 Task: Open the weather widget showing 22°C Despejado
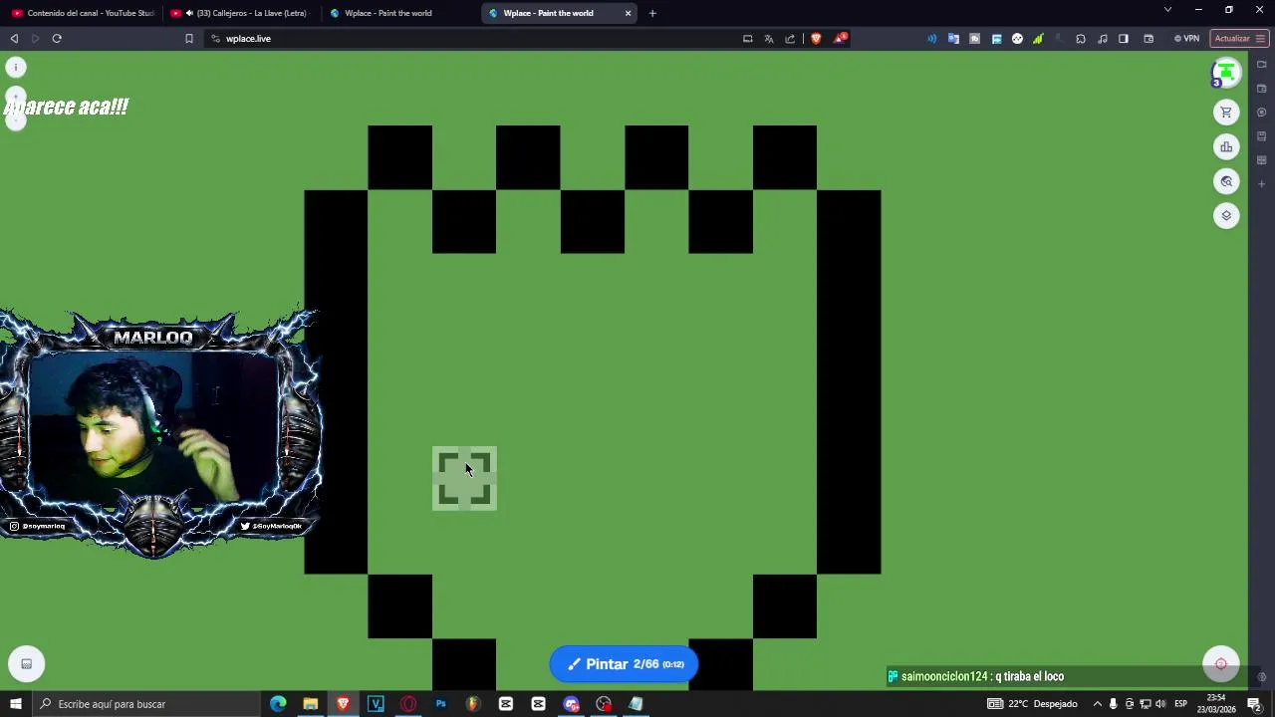1033,704
